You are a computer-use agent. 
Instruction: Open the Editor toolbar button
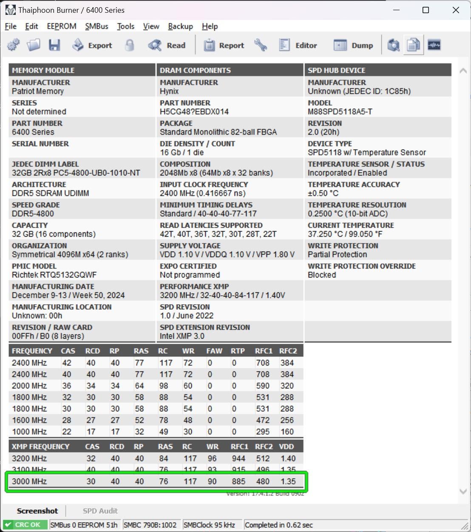pos(298,45)
